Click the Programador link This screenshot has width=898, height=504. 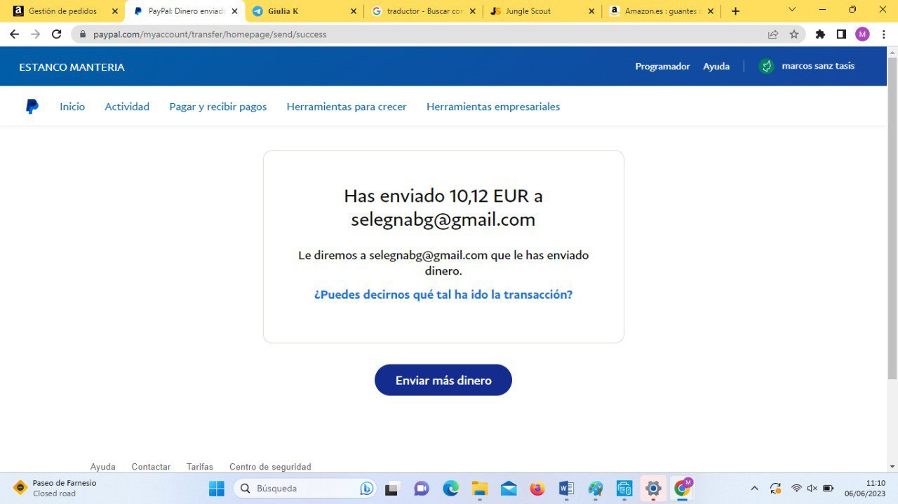[x=662, y=67]
